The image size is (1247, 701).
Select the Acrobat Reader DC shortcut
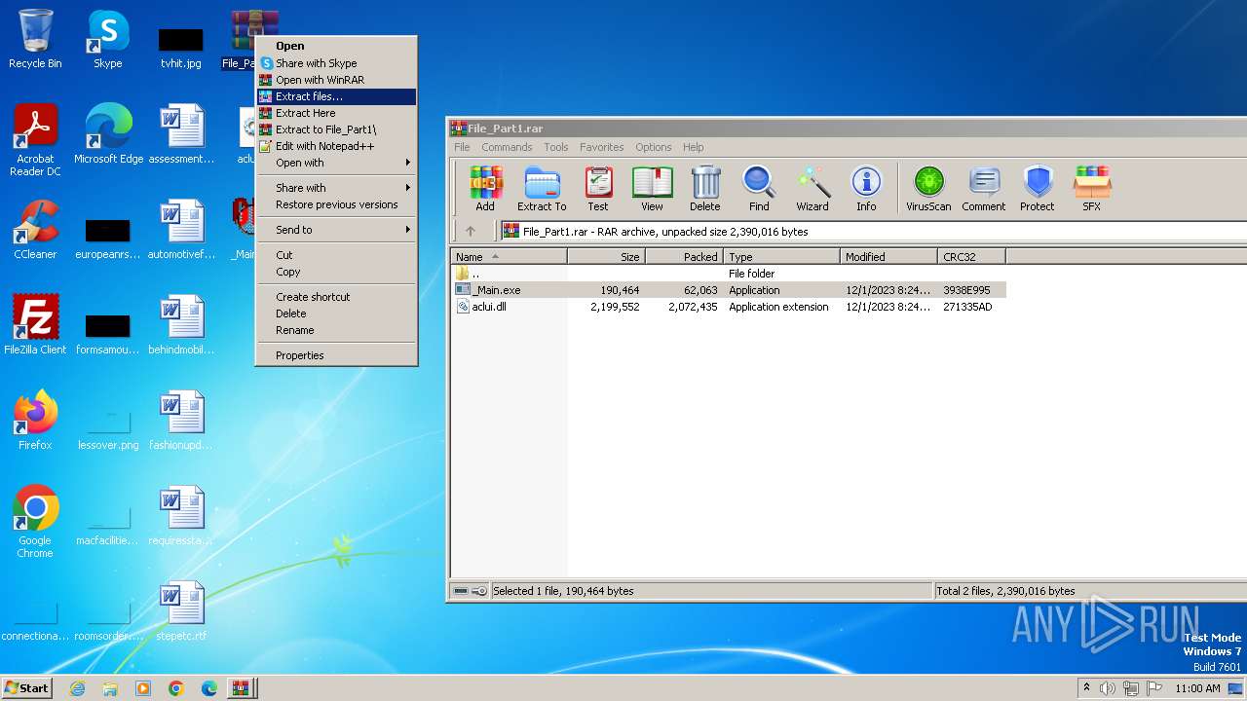tap(35, 140)
